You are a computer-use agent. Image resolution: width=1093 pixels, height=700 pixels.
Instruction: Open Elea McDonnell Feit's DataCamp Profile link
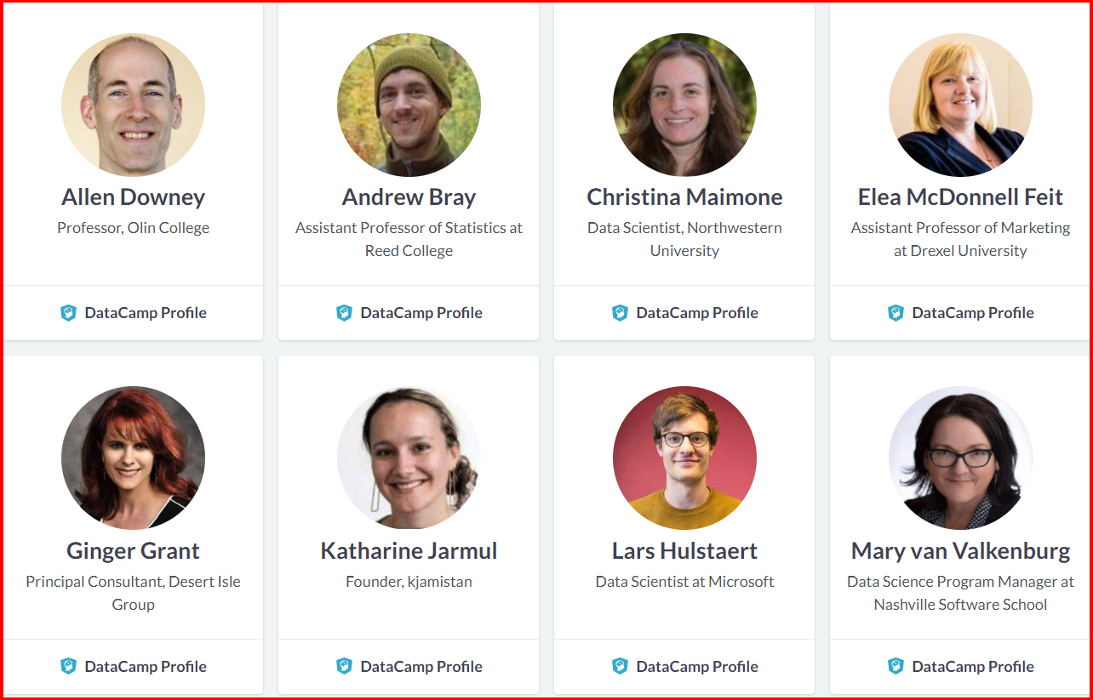972,313
